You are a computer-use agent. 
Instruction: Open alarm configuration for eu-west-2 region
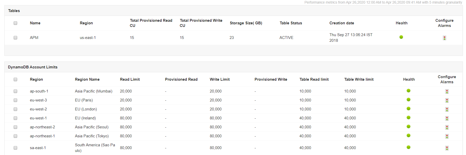(447, 109)
